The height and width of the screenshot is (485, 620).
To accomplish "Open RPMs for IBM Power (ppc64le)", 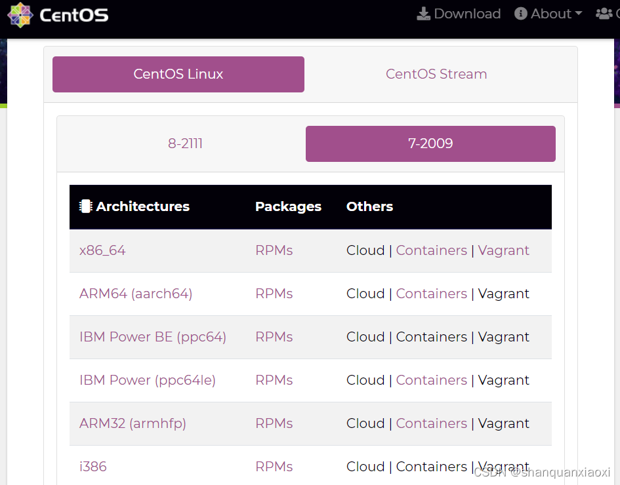I will click(x=274, y=380).
